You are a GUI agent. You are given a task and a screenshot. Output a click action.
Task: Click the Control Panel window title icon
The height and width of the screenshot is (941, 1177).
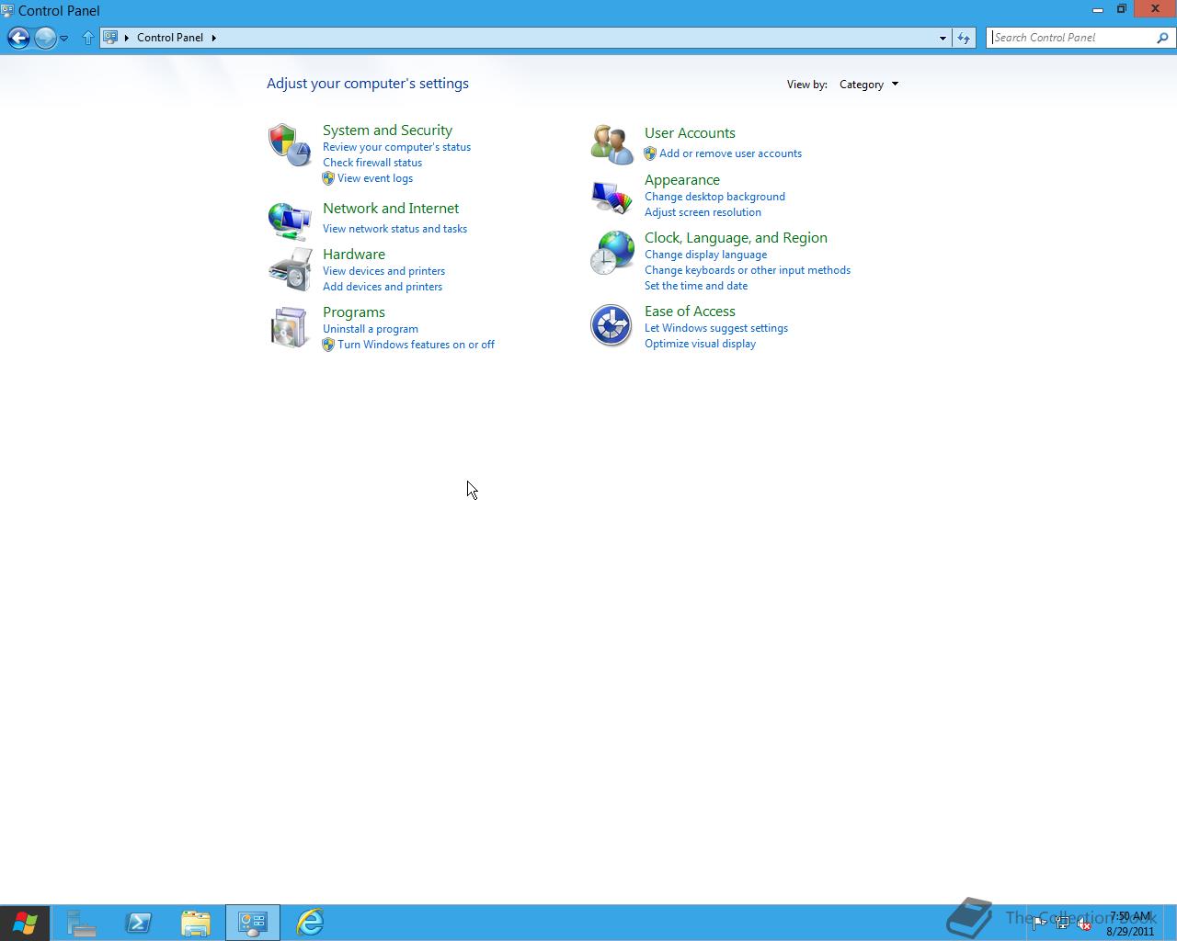coord(7,10)
